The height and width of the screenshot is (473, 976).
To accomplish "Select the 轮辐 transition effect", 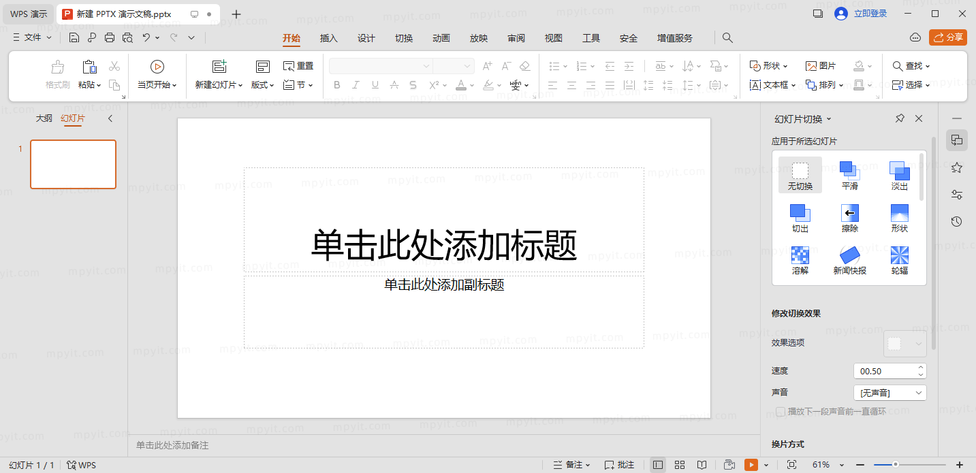I will tap(900, 260).
